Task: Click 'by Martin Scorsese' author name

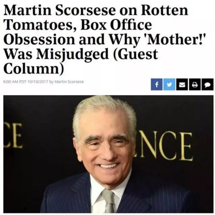Action: click(67, 82)
